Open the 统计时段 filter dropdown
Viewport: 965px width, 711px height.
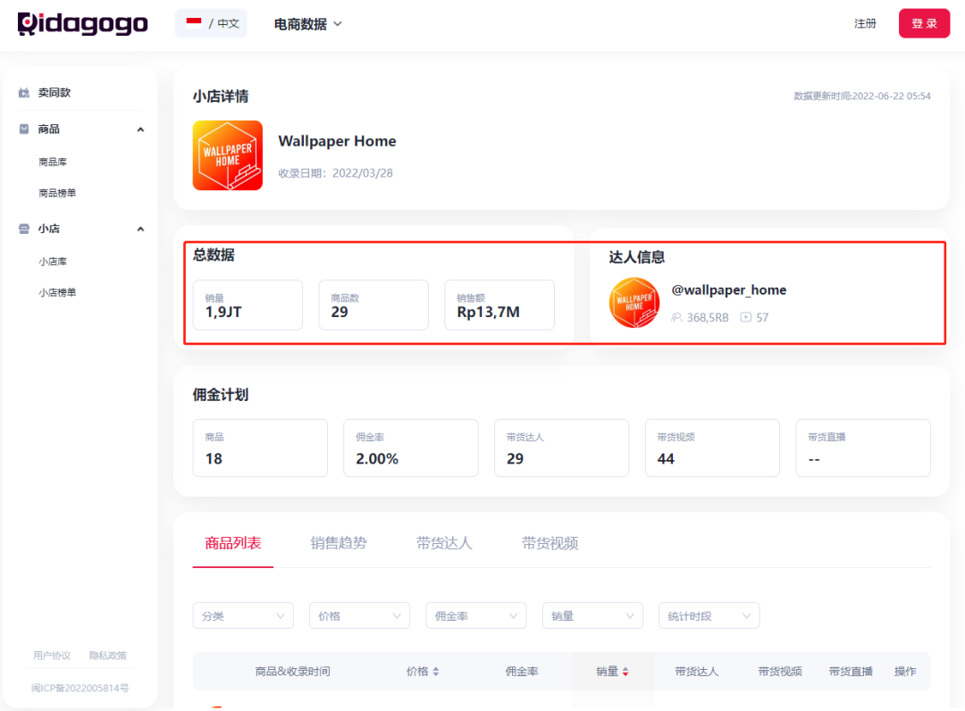pyautogui.click(x=709, y=615)
